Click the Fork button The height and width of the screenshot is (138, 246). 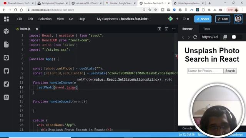point(223,19)
